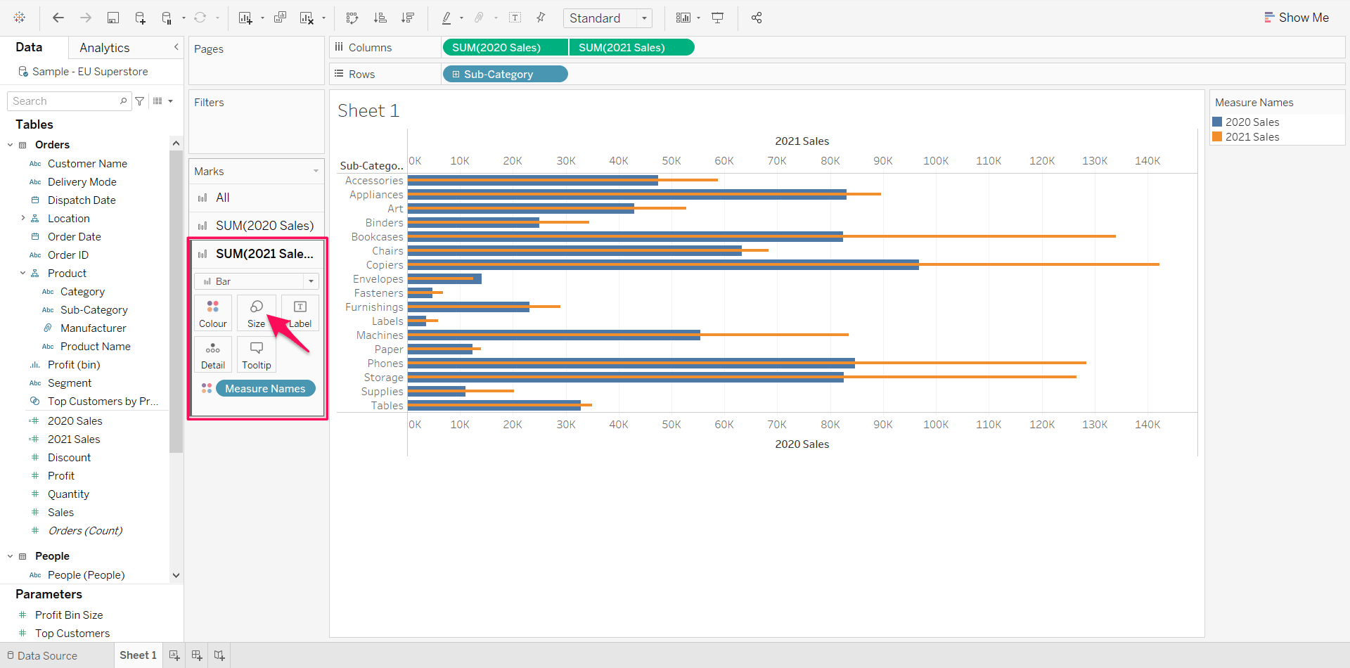Open the Tooltip mark property
The height and width of the screenshot is (668, 1350).
click(256, 354)
